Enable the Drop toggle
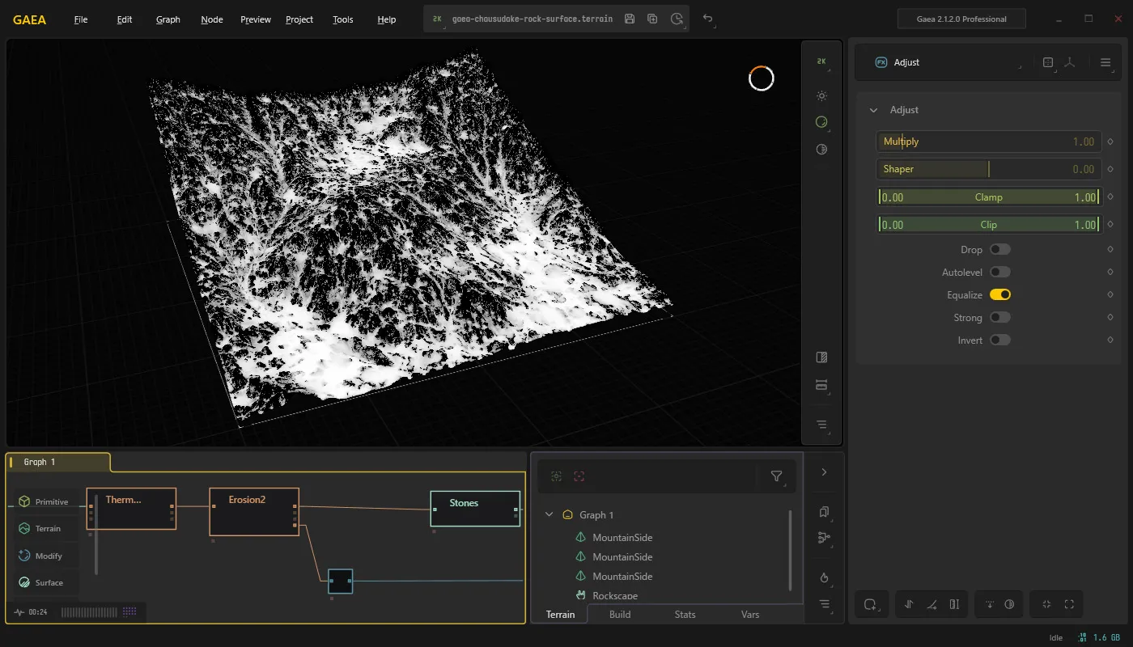The height and width of the screenshot is (647, 1133). pyautogui.click(x=1000, y=250)
